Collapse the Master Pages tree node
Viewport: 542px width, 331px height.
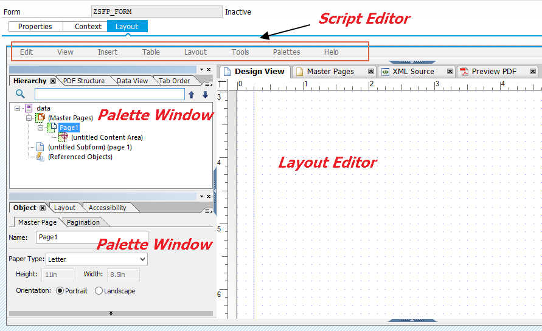(x=29, y=118)
